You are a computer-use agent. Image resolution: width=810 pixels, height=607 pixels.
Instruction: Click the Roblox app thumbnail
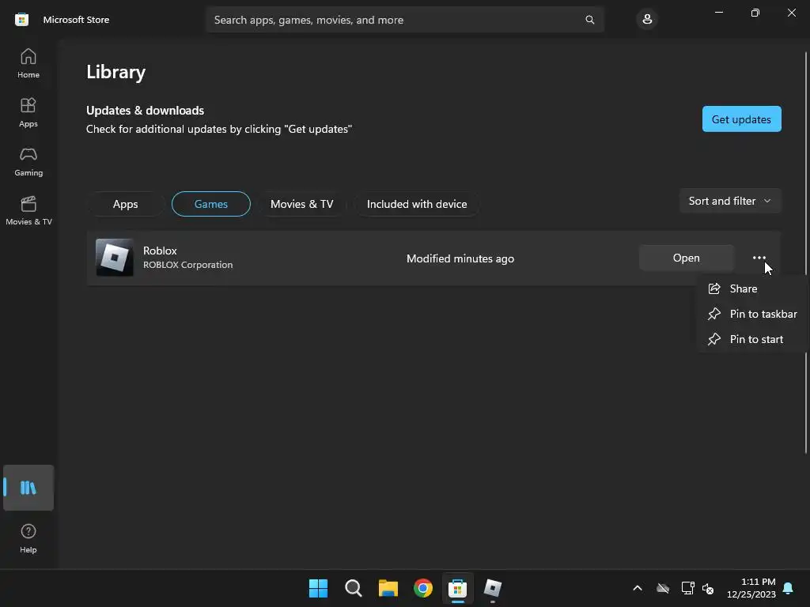point(115,258)
